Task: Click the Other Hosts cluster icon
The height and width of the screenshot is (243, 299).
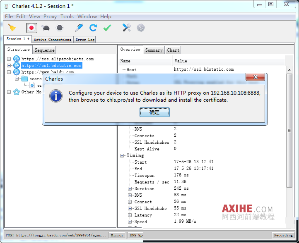Action: (x=17, y=92)
